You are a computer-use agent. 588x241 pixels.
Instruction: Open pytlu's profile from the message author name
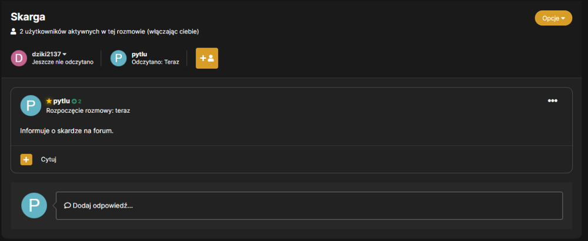(62, 101)
